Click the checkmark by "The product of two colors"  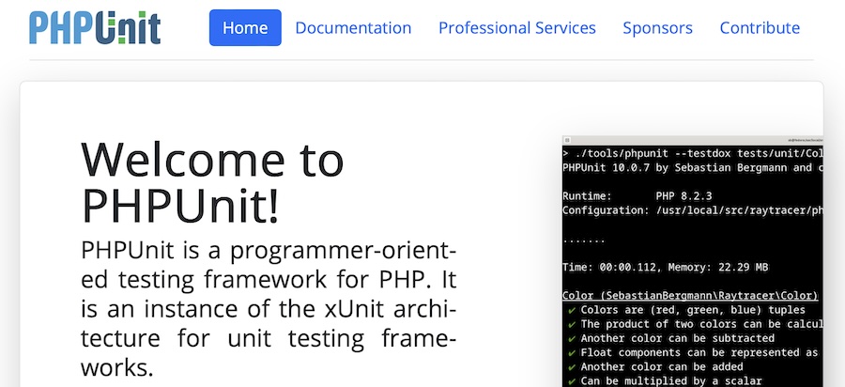coord(571,324)
